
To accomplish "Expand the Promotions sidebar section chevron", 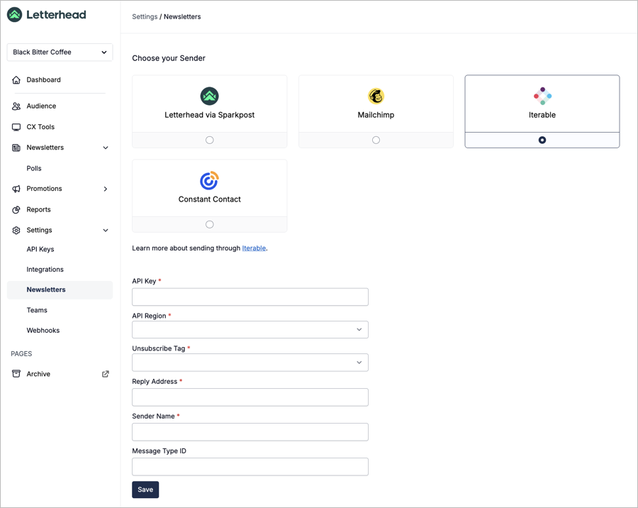I will (106, 189).
